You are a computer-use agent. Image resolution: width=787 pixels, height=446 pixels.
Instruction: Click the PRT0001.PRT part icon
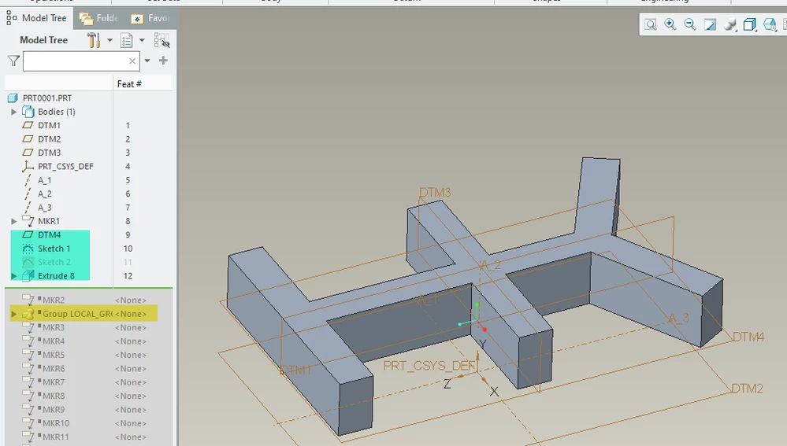[x=13, y=98]
